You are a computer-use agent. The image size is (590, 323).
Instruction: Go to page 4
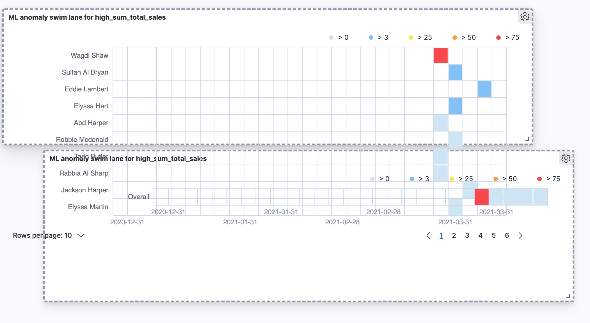[x=481, y=236]
